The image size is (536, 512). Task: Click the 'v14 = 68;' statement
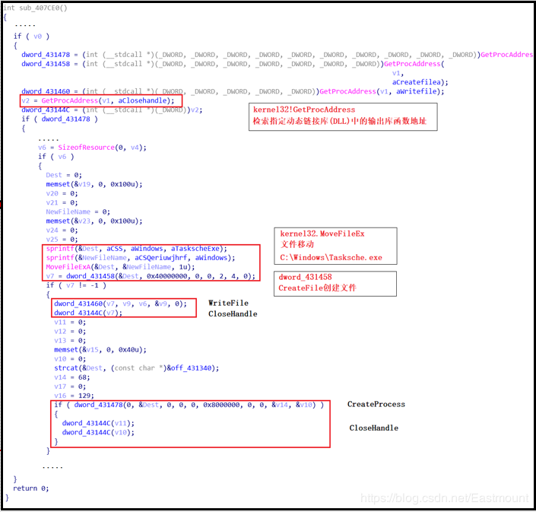[x=72, y=377]
